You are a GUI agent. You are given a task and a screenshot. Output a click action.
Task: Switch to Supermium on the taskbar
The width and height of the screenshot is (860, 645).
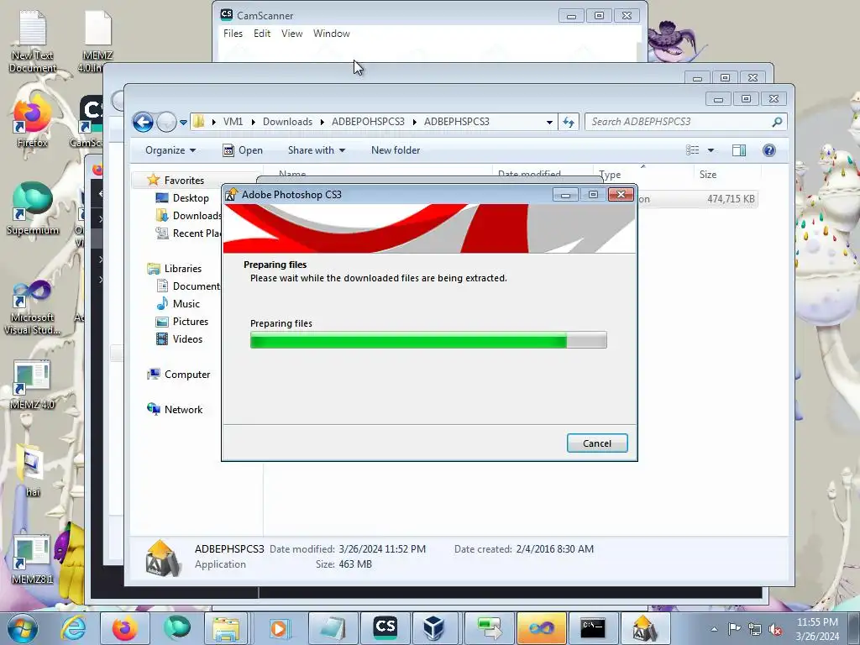(176, 628)
